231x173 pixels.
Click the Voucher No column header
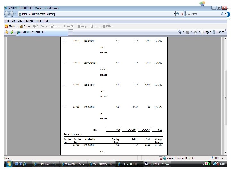click(x=90, y=139)
